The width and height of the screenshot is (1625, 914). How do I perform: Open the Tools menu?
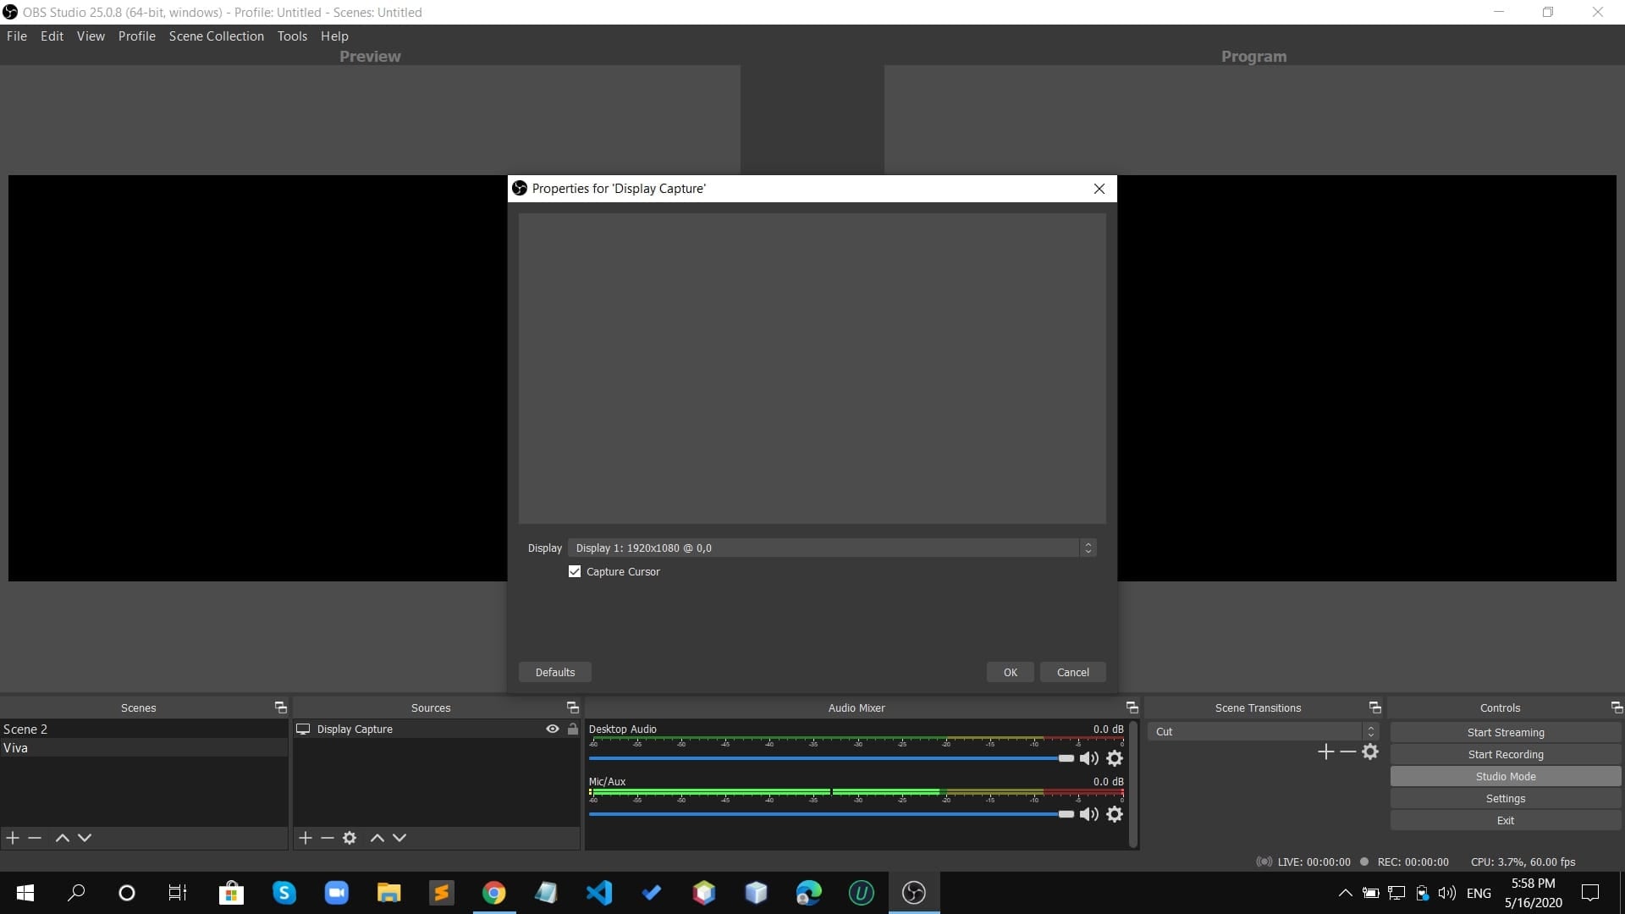tap(292, 36)
